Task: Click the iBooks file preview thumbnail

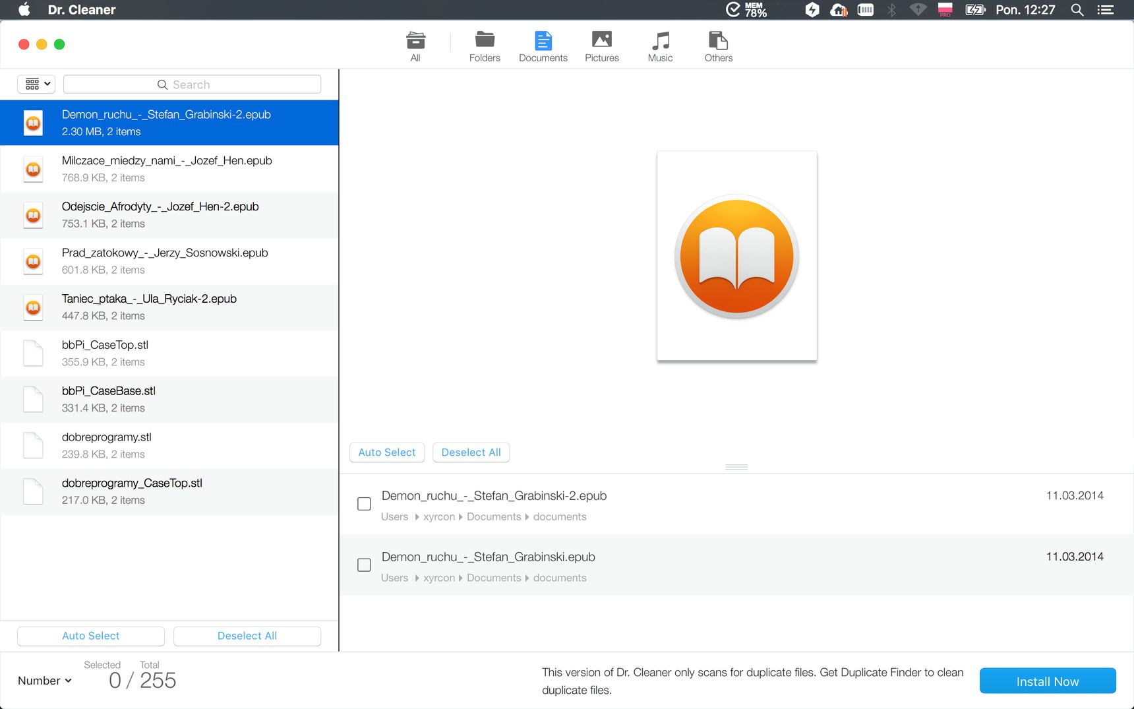Action: (737, 256)
